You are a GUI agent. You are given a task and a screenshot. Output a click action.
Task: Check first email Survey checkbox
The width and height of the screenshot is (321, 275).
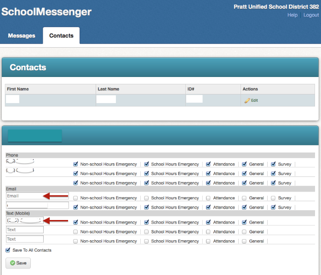[x=273, y=198]
